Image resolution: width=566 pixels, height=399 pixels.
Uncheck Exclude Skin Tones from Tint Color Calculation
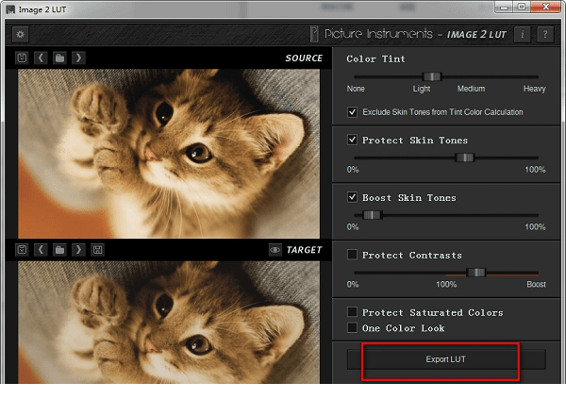(352, 112)
